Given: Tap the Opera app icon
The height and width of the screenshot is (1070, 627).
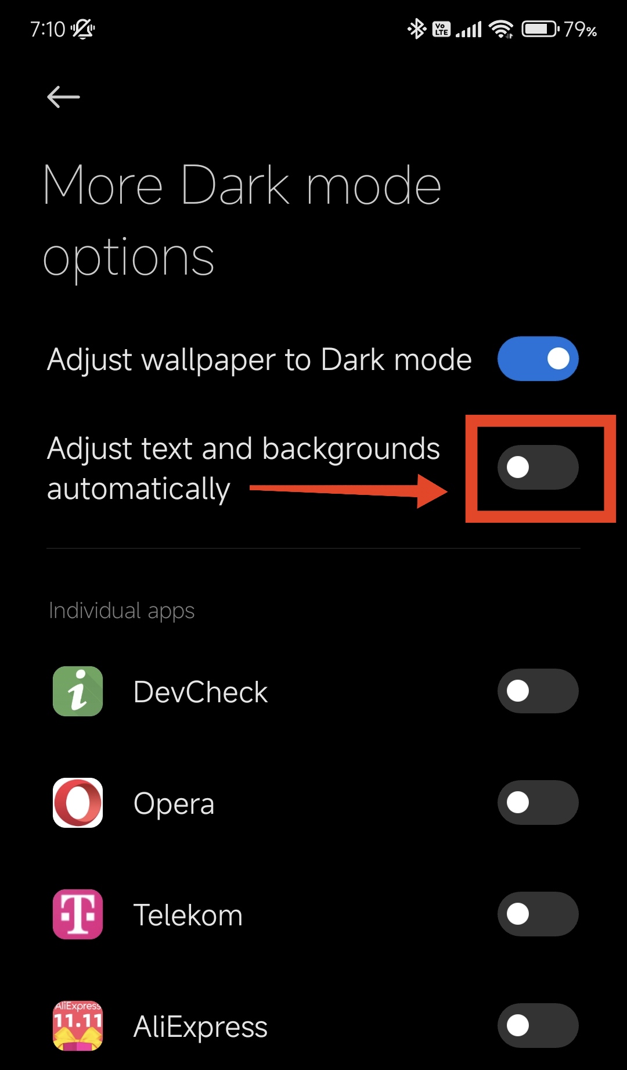Looking at the screenshot, I should pos(78,803).
